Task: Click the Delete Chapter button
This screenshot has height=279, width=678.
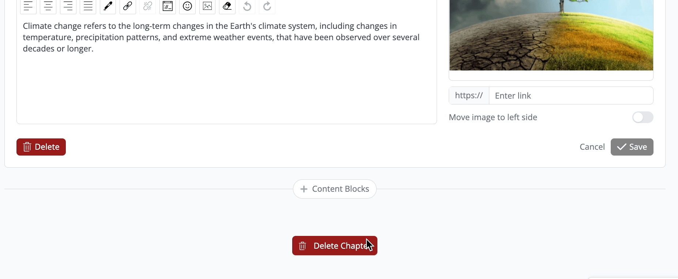Action: (335, 246)
